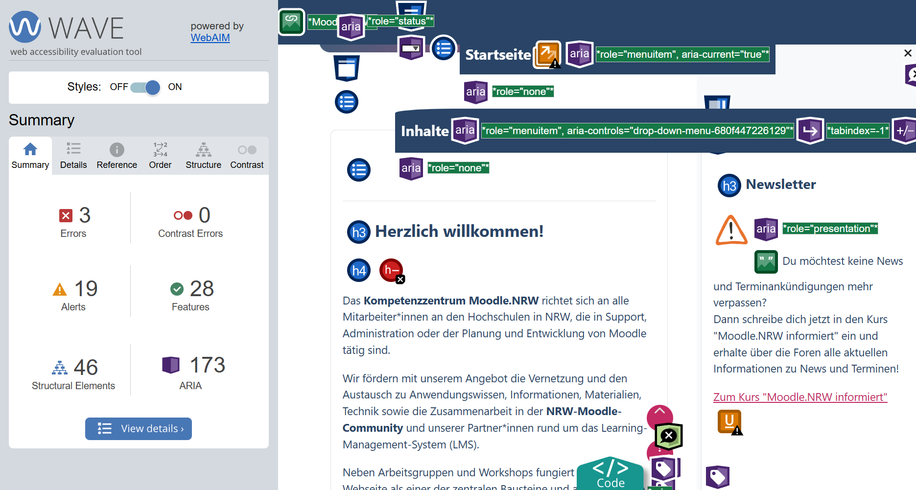This screenshot has width=916, height=490.
Task: Click the Startseite menu item
Action: tap(497, 55)
